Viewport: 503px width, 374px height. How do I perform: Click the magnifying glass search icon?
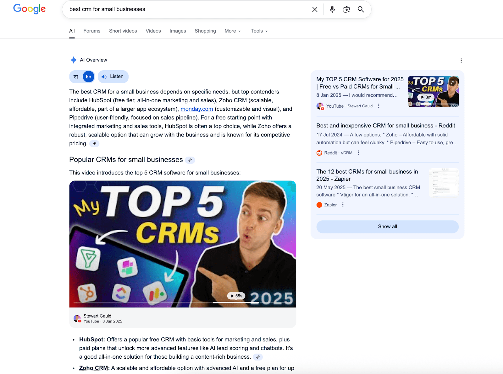(361, 9)
